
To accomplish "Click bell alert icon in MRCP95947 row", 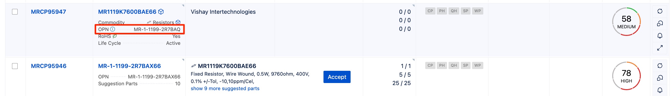I will coord(659,36).
